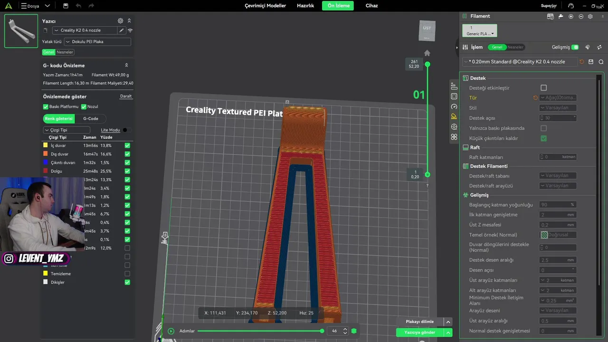Toggle Küçük çıkıntıları kaldır checkbox
Image resolution: width=608 pixels, height=342 pixels.
click(x=544, y=138)
